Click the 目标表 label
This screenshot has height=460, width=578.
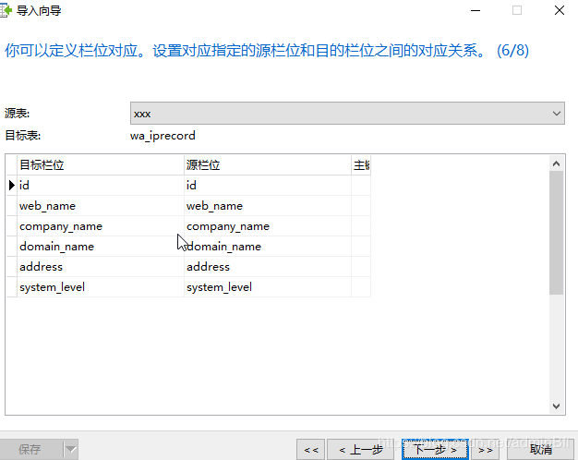(22, 136)
